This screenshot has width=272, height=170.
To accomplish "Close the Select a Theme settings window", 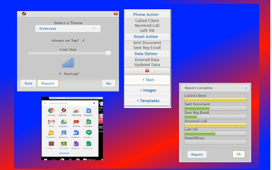I will pyautogui.click(x=116, y=14).
